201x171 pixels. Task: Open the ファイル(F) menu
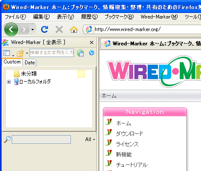(16, 17)
